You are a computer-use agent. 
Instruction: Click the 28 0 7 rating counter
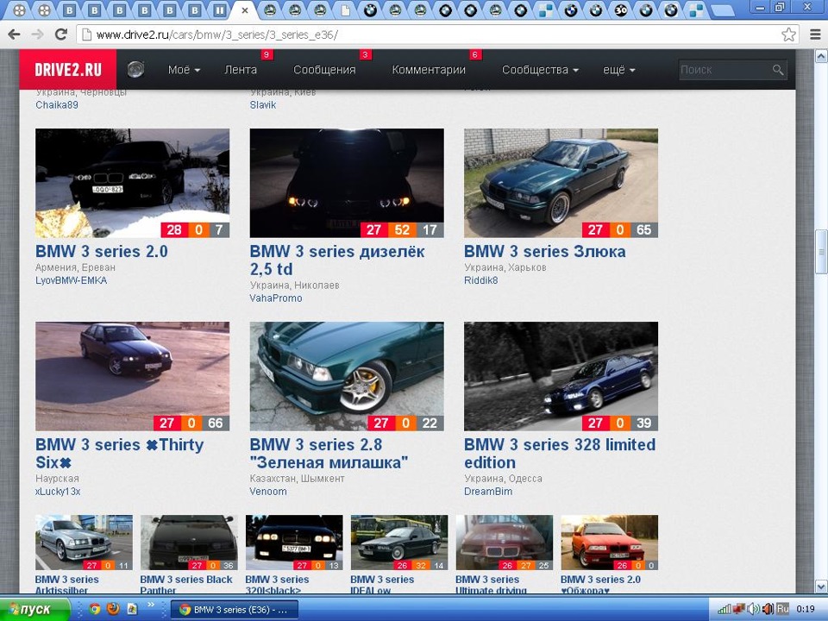[x=195, y=229]
